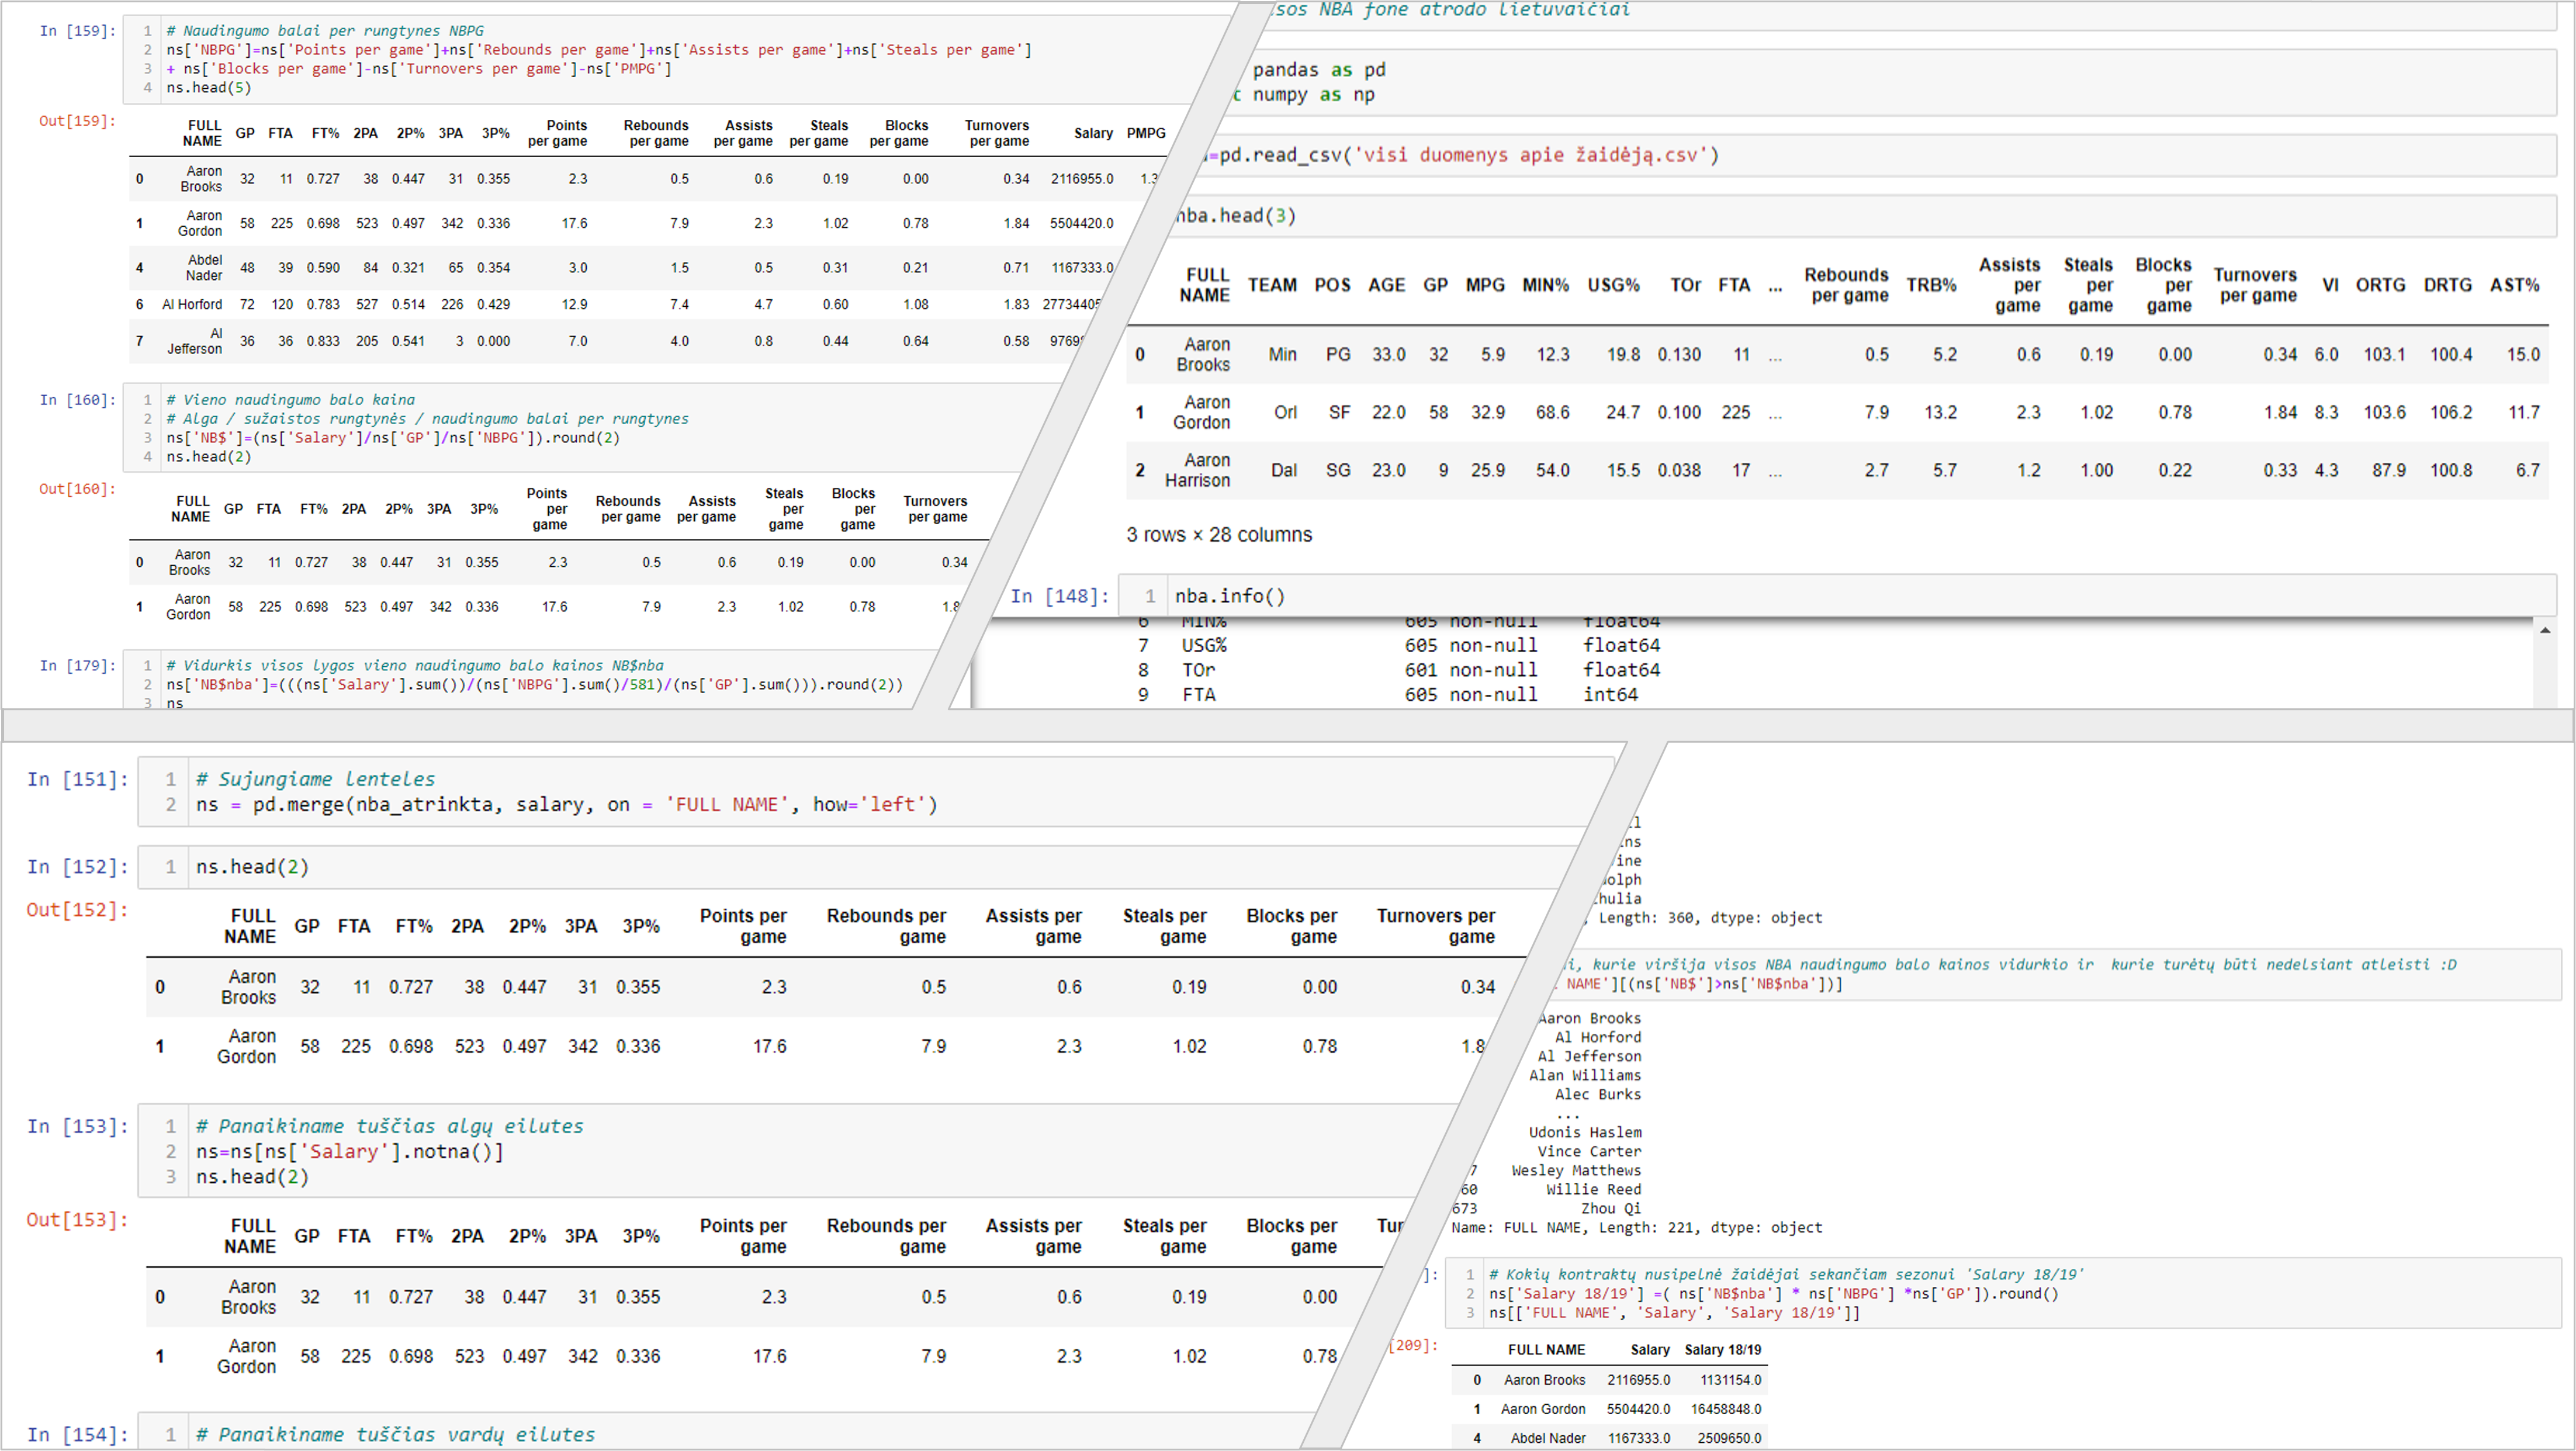
Task: Click the MIN% column header
Action: (x=1545, y=285)
